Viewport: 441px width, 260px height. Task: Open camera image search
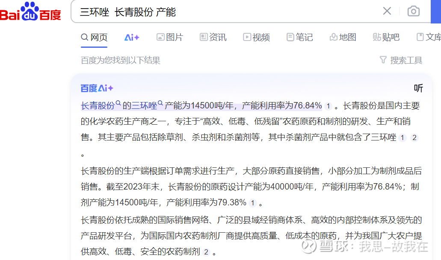[414, 11]
